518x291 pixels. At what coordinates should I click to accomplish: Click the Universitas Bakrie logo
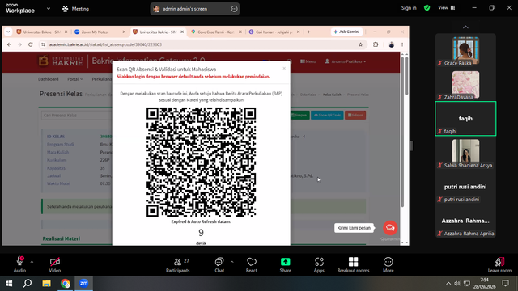coord(61,61)
